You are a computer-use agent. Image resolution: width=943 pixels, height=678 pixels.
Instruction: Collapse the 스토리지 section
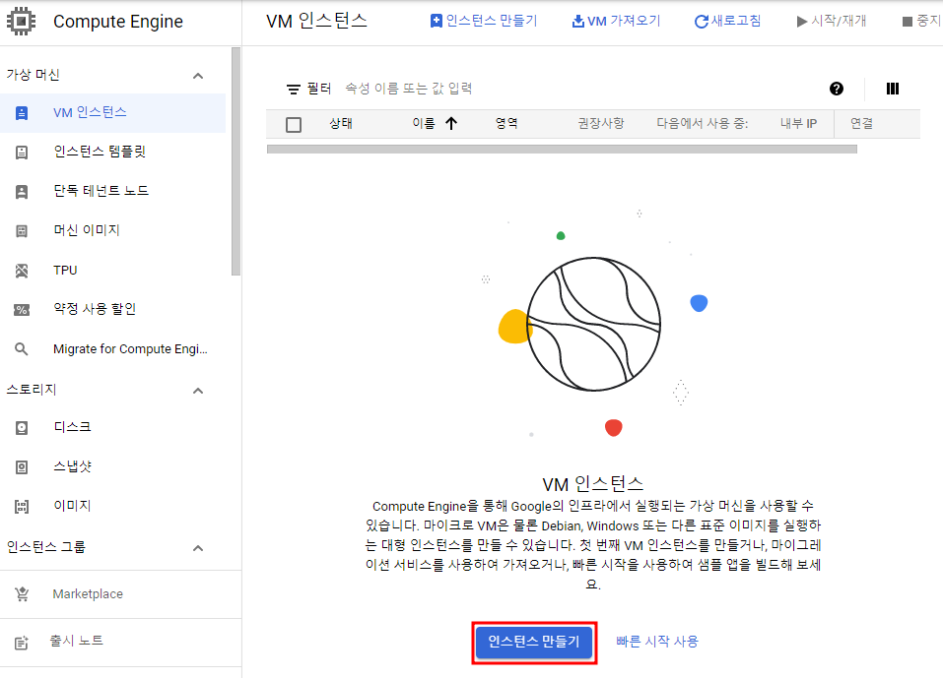[198, 391]
